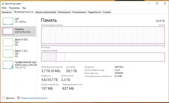Viewport: 169px width, 103px height.
Task: Click the form factor value SODIMM
Action: 119,73
